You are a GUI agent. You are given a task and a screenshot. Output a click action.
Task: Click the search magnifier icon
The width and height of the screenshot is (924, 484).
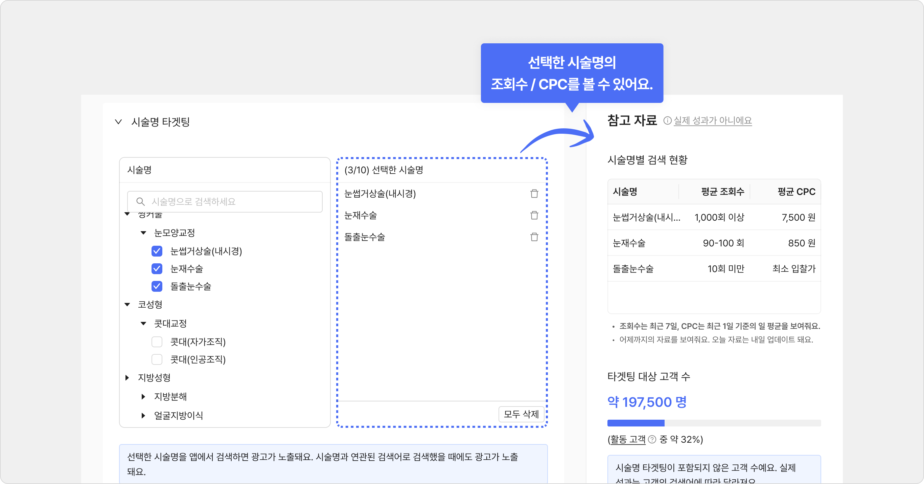pos(141,202)
